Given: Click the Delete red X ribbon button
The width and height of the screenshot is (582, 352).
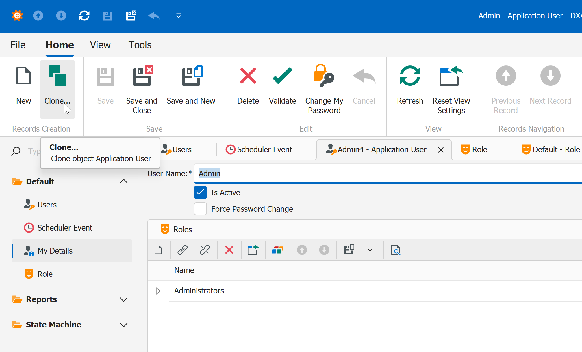Looking at the screenshot, I should tap(248, 76).
